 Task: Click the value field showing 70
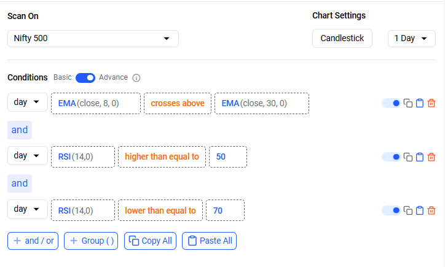(x=225, y=211)
